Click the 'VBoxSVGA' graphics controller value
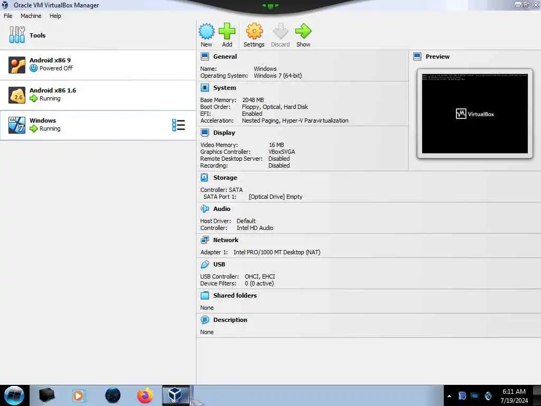 point(282,152)
